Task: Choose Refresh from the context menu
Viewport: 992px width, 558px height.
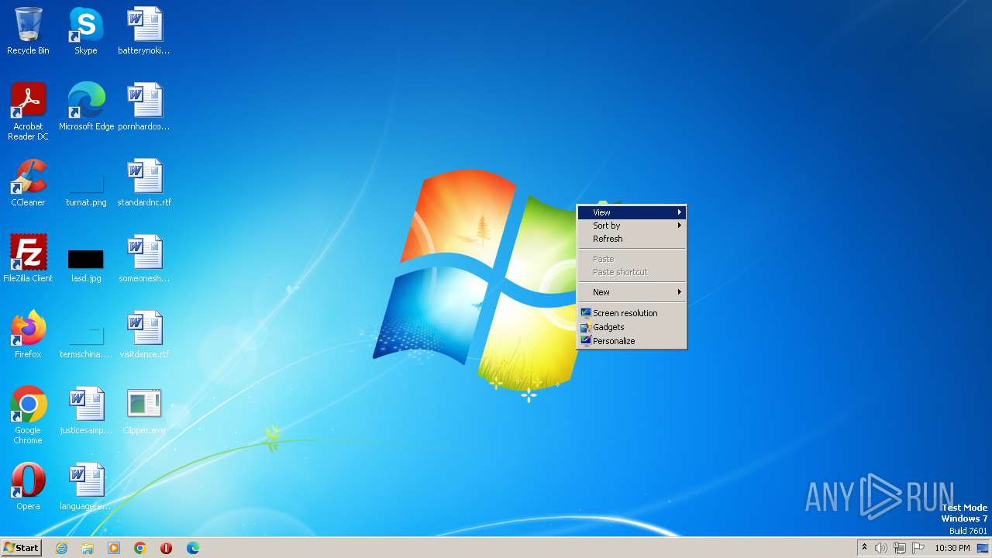Action: click(x=632, y=239)
